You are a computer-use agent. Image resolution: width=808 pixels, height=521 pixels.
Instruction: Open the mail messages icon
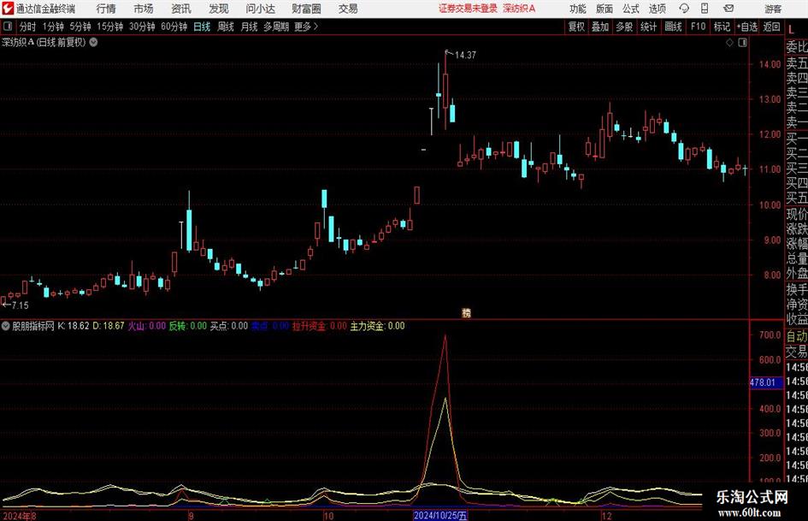(728, 9)
